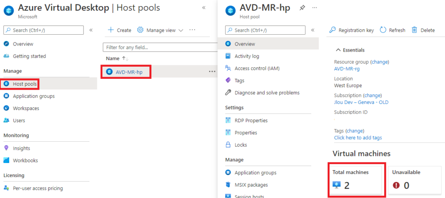Open the AVD-MR-hp row context ellipsis
The height and width of the screenshot is (198, 445).
tap(212, 71)
